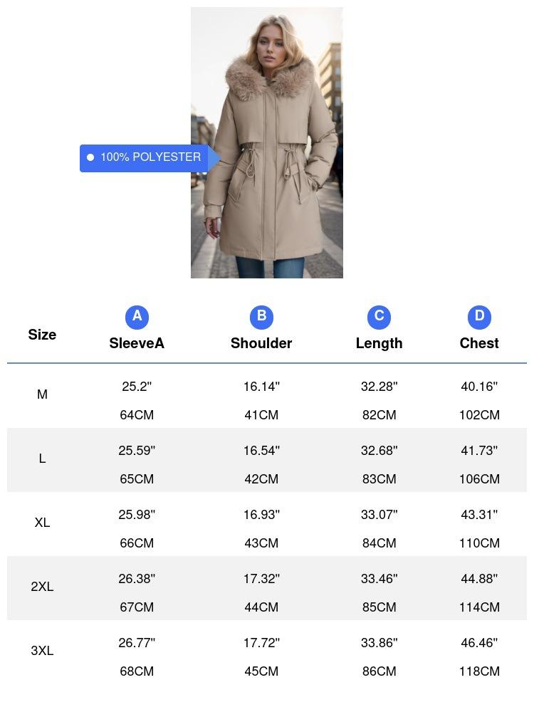Select size L row label

tap(42, 459)
